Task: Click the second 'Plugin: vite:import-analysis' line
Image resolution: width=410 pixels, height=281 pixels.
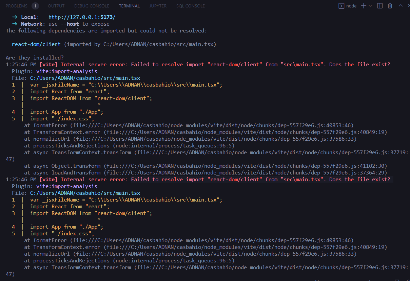Action: click(55, 186)
